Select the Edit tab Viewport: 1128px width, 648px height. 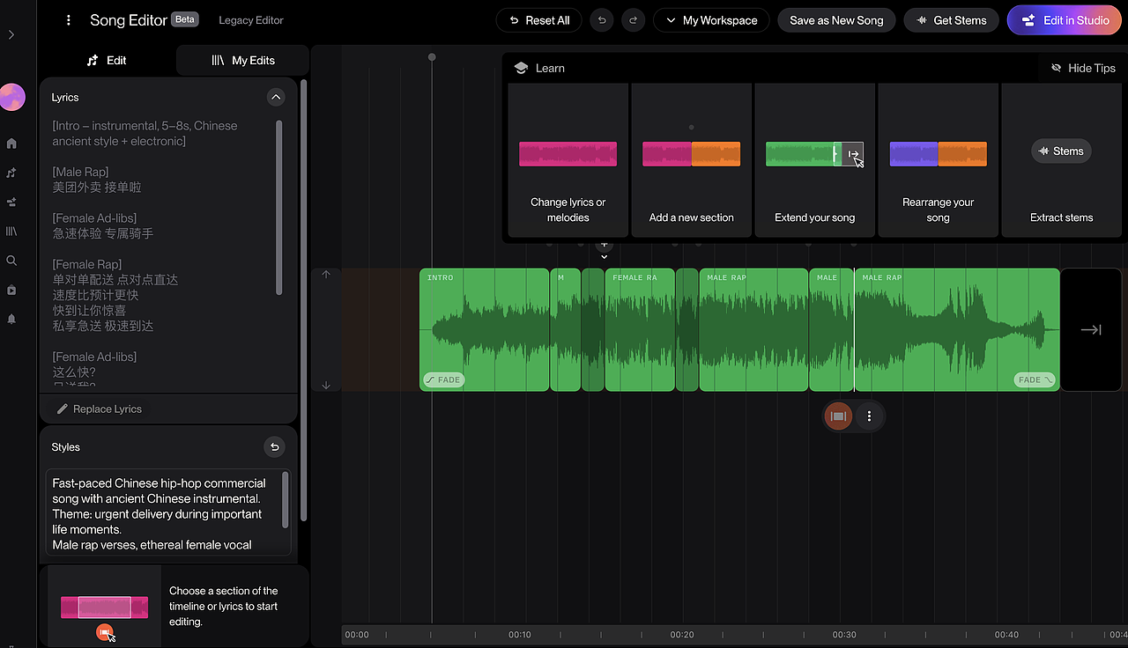107,60
